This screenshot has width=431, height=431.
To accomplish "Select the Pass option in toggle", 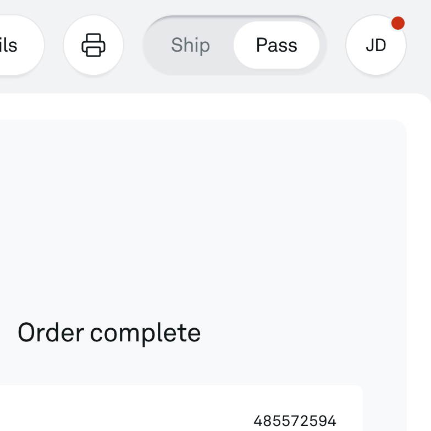I will pyautogui.click(x=277, y=45).
